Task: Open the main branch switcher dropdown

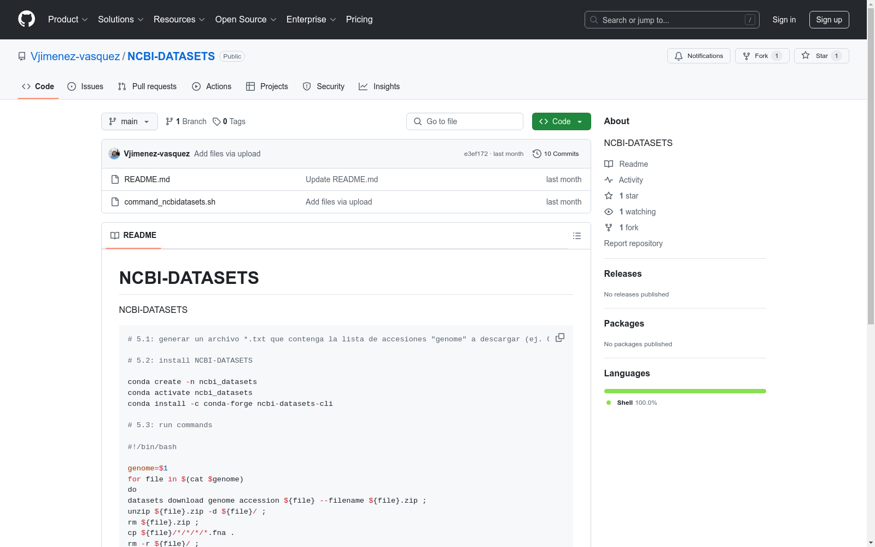Action: [x=130, y=121]
